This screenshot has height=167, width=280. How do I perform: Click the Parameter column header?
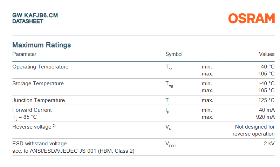tap(24, 54)
